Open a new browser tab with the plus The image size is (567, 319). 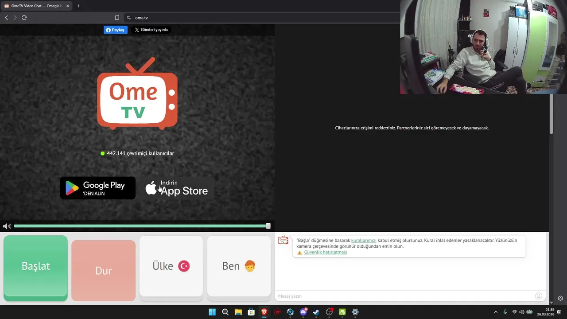point(78,6)
